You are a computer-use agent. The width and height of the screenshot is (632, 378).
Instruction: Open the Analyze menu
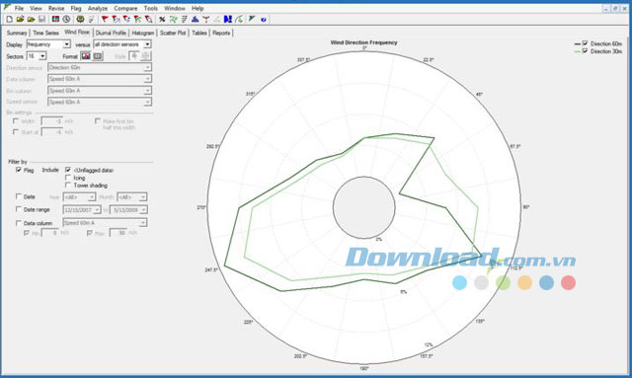pyautogui.click(x=98, y=8)
